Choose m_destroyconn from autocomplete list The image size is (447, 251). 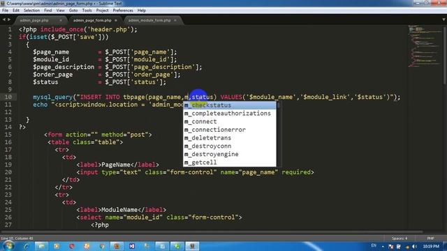point(230,146)
